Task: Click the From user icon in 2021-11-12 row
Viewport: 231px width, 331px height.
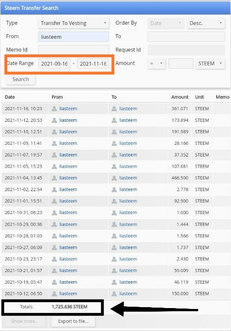Action: (x=54, y=121)
